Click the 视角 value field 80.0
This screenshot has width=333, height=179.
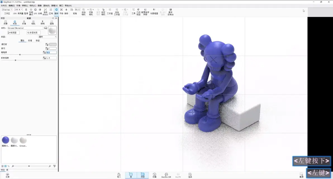click(77, 9)
